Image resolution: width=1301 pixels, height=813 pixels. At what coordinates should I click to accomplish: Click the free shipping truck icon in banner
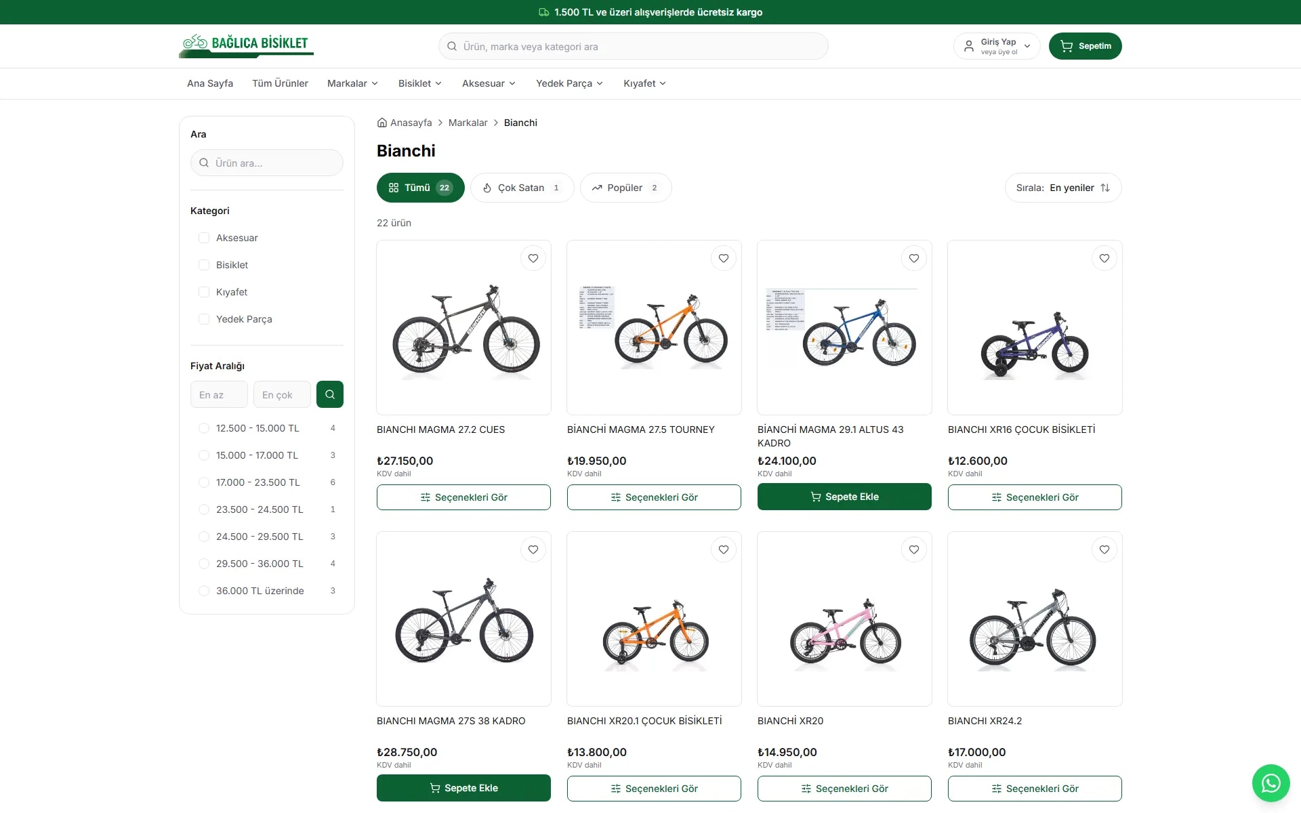tap(543, 12)
